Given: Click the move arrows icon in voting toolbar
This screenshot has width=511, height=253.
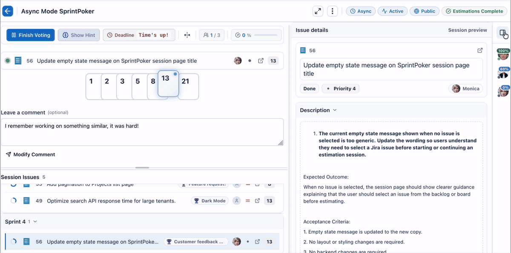Looking at the screenshot, I should coord(187,35).
